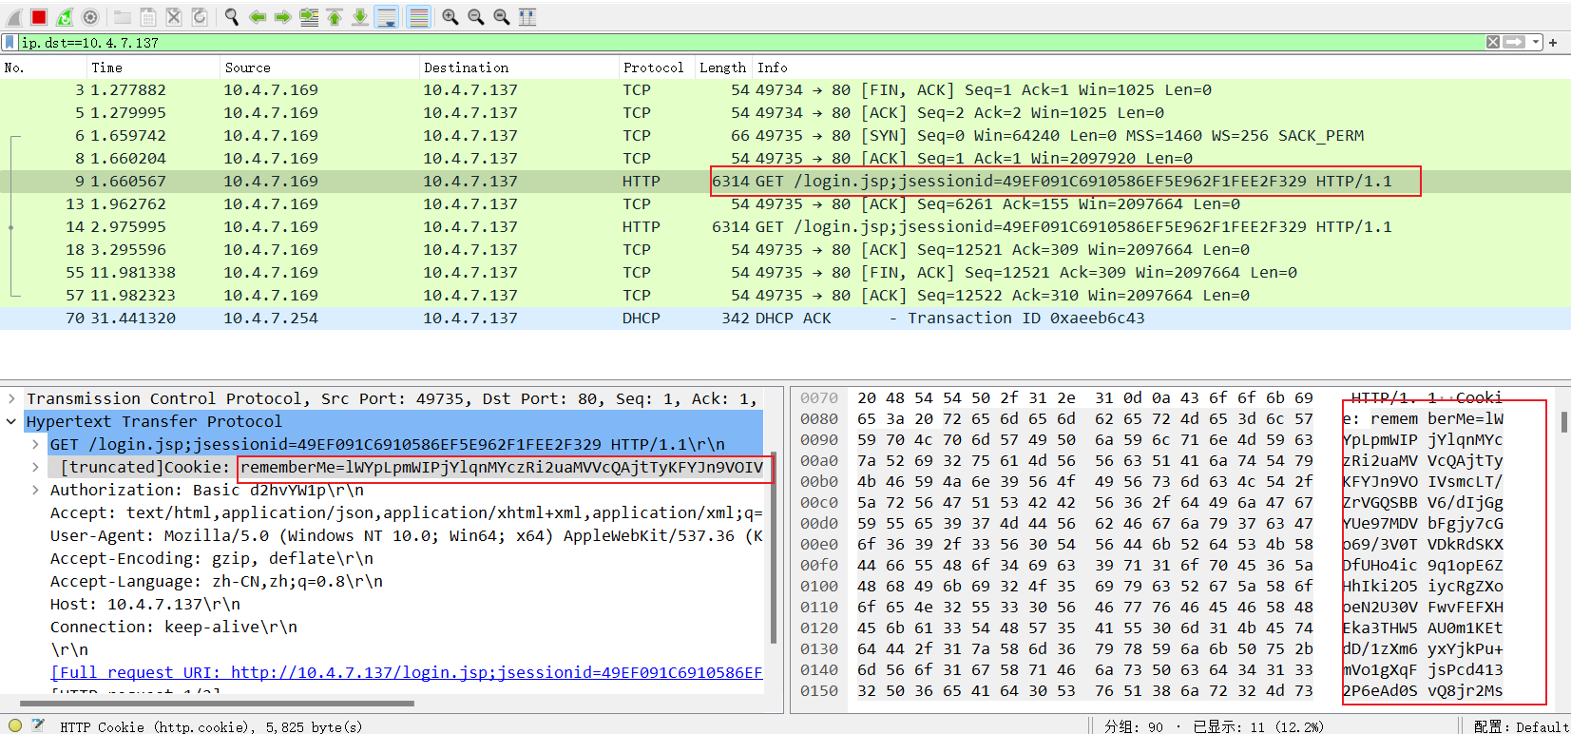Change the profile via 配置: Default

tap(1520, 726)
